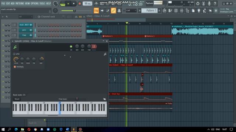Open the playlist view icon
The height and width of the screenshot is (132, 236).
tap(164, 11)
